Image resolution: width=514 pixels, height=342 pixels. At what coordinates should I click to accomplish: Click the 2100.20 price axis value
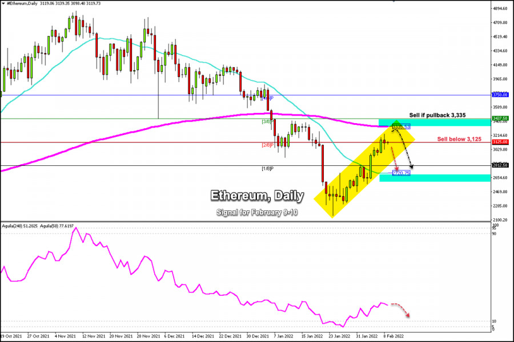pyautogui.click(x=500, y=220)
